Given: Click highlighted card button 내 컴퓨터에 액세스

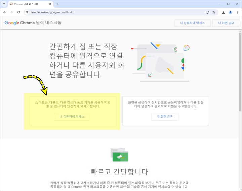Looking at the screenshot, I should 72,117.
